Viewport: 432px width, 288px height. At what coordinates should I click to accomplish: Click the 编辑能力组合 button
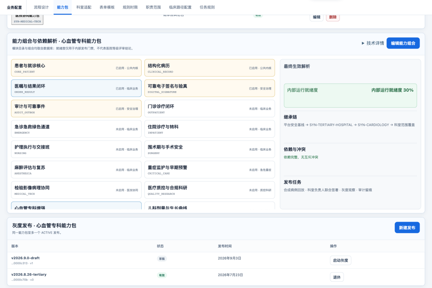pyautogui.click(x=403, y=43)
